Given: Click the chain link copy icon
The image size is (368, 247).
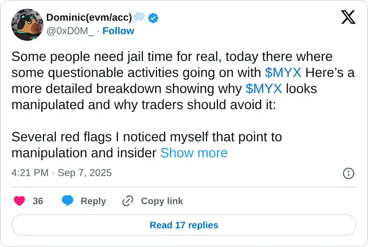Looking at the screenshot, I should pos(128,201).
